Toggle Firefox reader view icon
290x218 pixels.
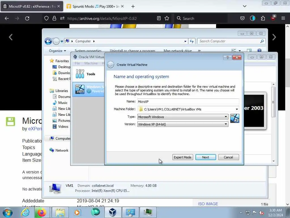click(x=159, y=18)
